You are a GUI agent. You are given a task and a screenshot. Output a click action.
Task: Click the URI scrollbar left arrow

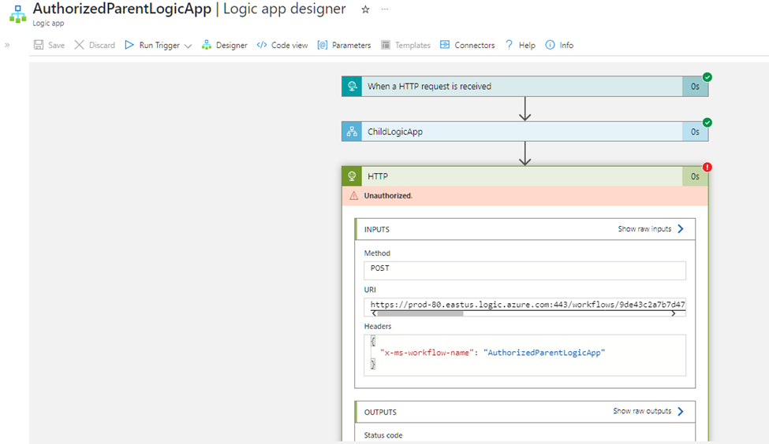coord(374,314)
